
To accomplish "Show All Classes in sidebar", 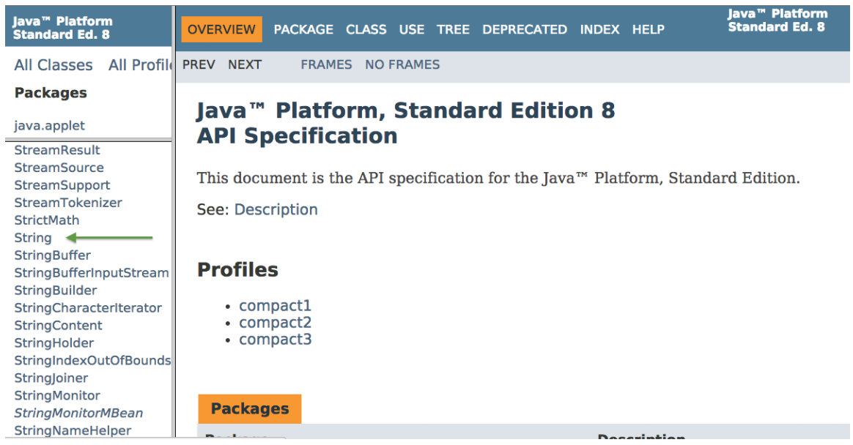I will coord(53,65).
